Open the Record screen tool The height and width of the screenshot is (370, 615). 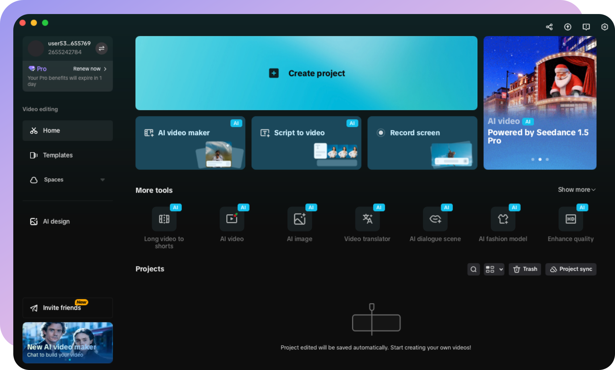point(422,143)
